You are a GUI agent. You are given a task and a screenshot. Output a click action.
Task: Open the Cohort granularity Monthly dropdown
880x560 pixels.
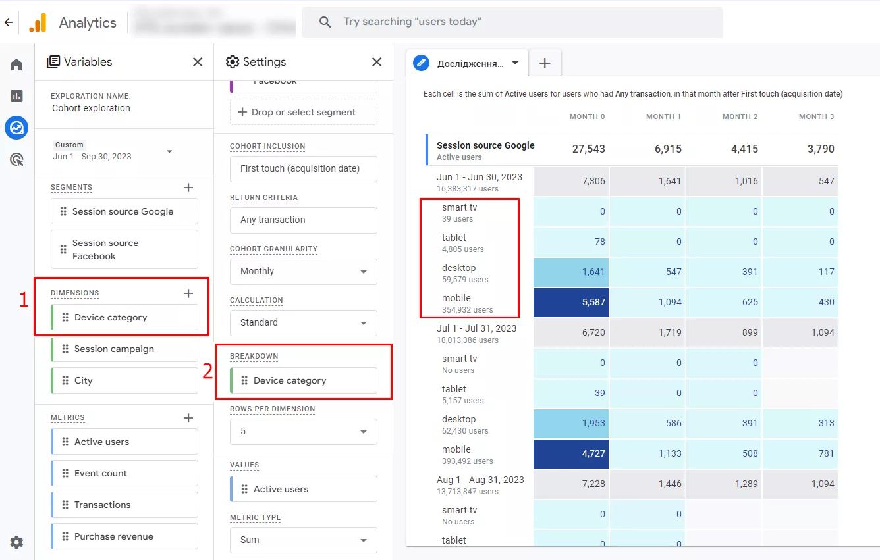tap(304, 271)
